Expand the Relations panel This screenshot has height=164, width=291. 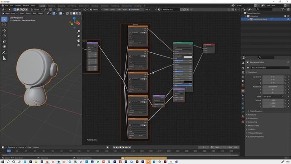252,115
